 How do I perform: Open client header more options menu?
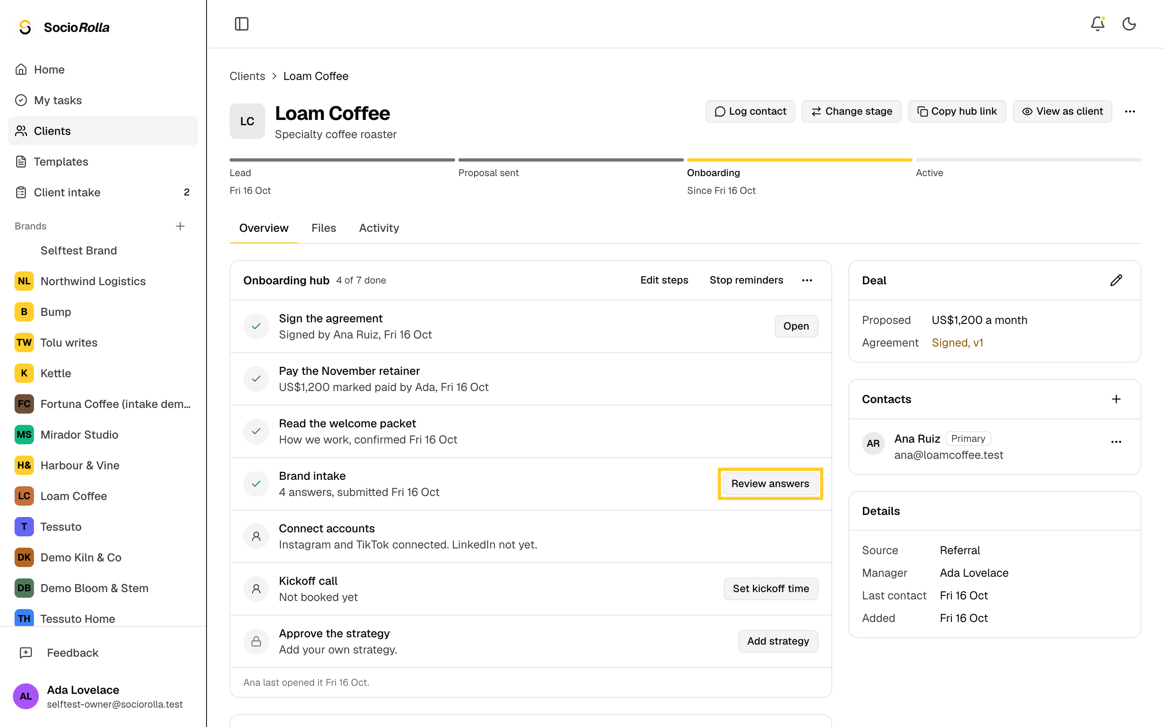click(x=1130, y=111)
